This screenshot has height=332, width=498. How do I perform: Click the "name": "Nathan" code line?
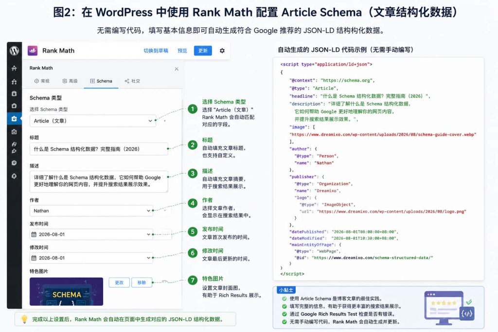point(314,163)
